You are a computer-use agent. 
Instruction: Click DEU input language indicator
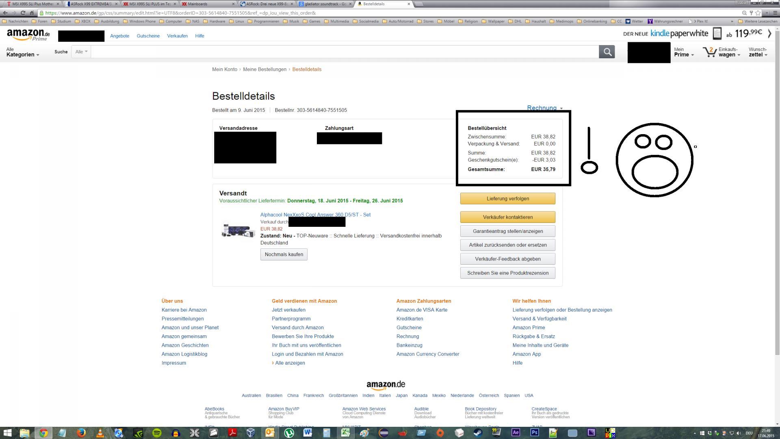tap(749, 433)
